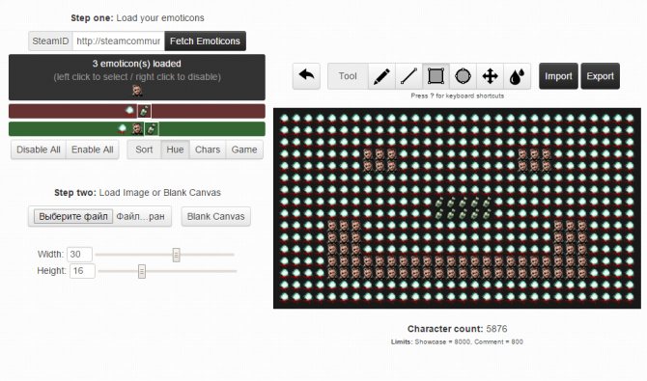Select the Circle drawing tool
647x381 pixels.
(x=463, y=76)
